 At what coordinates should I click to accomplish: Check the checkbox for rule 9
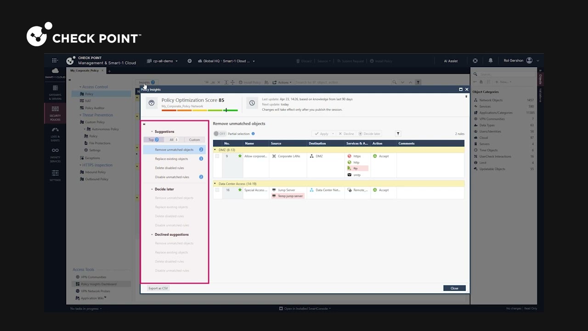(217, 156)
